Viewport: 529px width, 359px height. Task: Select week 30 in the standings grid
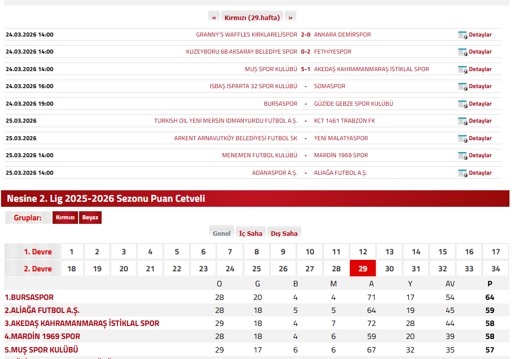pos(389,268)
